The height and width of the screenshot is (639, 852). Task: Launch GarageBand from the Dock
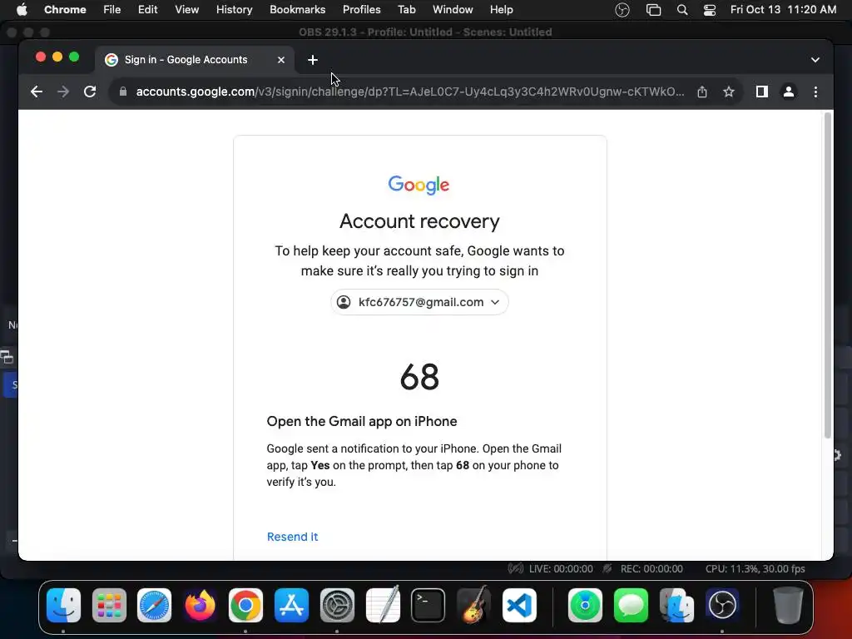point(473,605)
